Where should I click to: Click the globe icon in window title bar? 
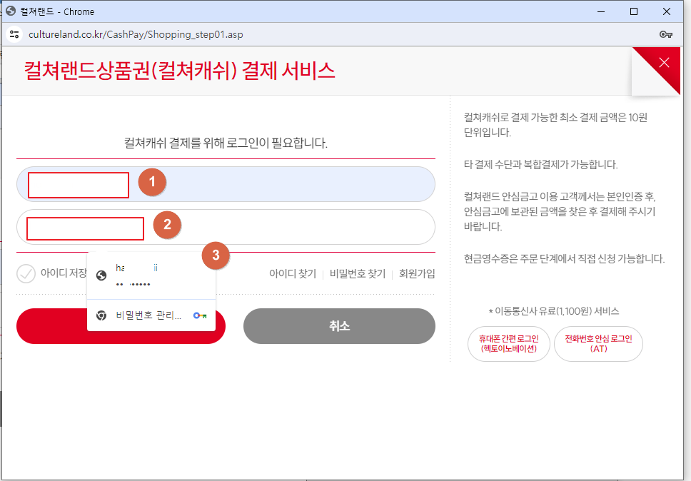11,11
